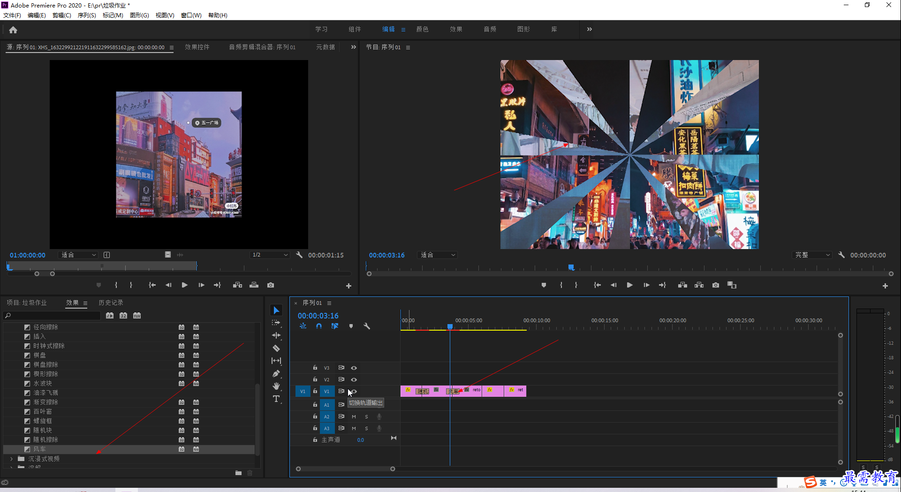Mute audio track A2
Viewport: 901px width, 492px height.
tap(354, 416)
